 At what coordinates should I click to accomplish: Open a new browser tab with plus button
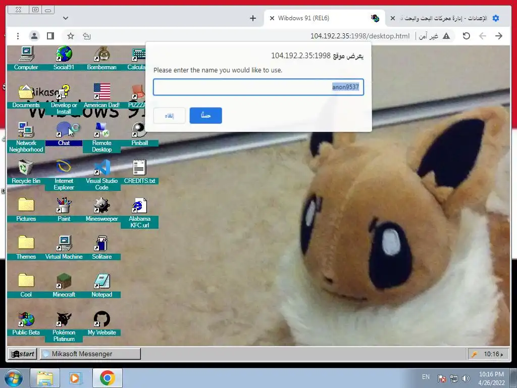[x=253, y=18]
